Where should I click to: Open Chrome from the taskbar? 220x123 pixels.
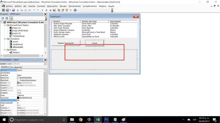coord(81,120)
